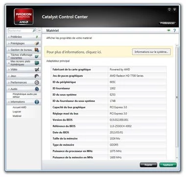Viewport: 186px width, 177px height.
Task: Open help question mark icon
Action: [175, 30]
